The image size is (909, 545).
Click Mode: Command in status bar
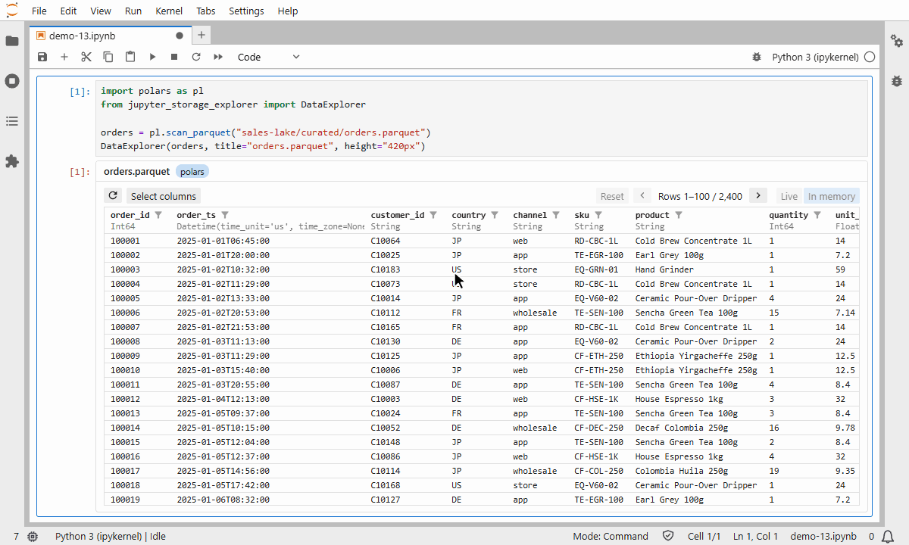(x=611, y=536)
